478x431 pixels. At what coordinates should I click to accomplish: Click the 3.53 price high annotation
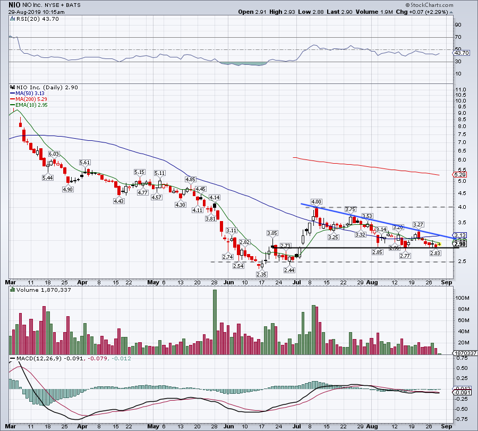[x=368, y=216]
